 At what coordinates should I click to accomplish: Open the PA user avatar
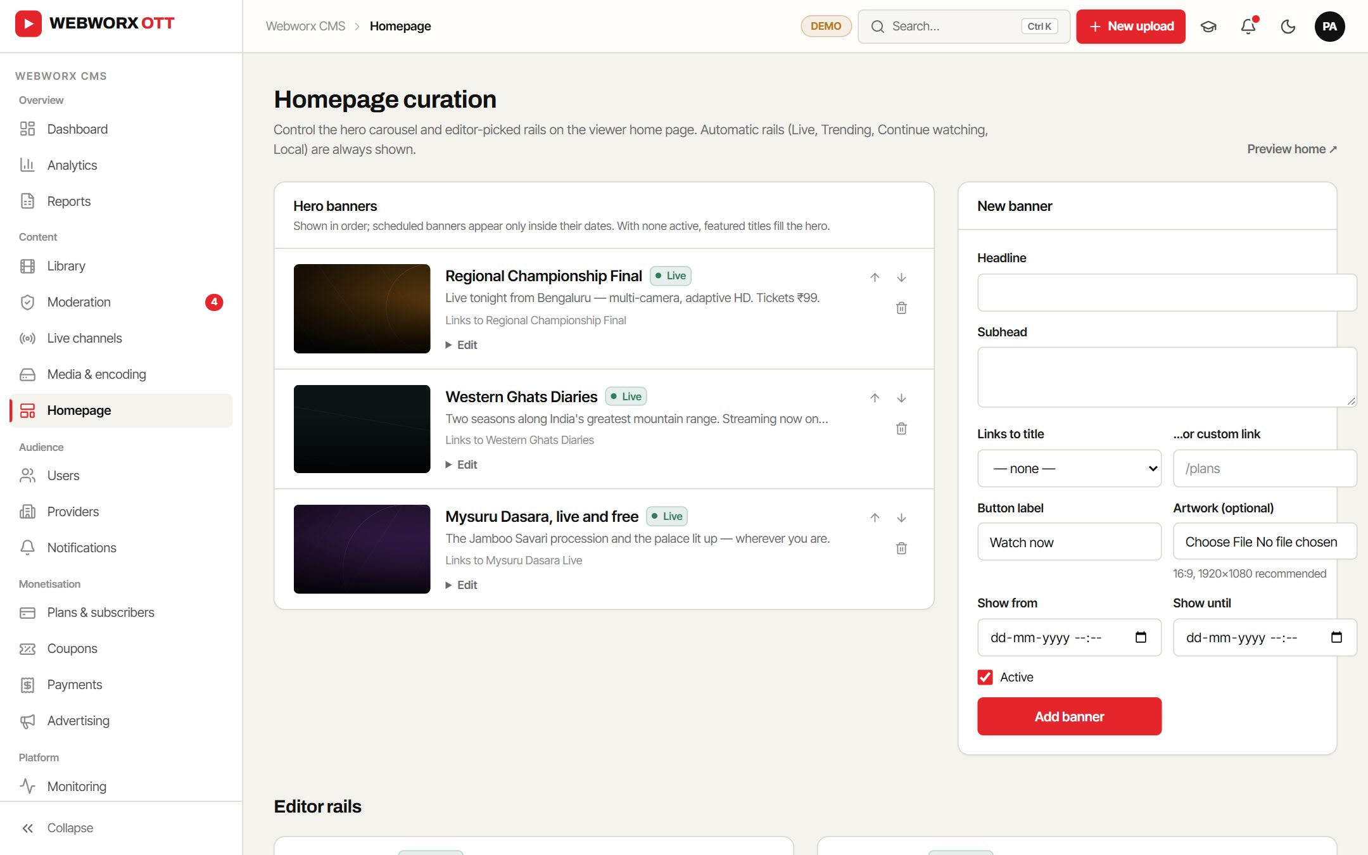coord(1329,26)
